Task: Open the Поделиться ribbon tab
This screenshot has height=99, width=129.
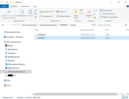Action: coord(25,6)
